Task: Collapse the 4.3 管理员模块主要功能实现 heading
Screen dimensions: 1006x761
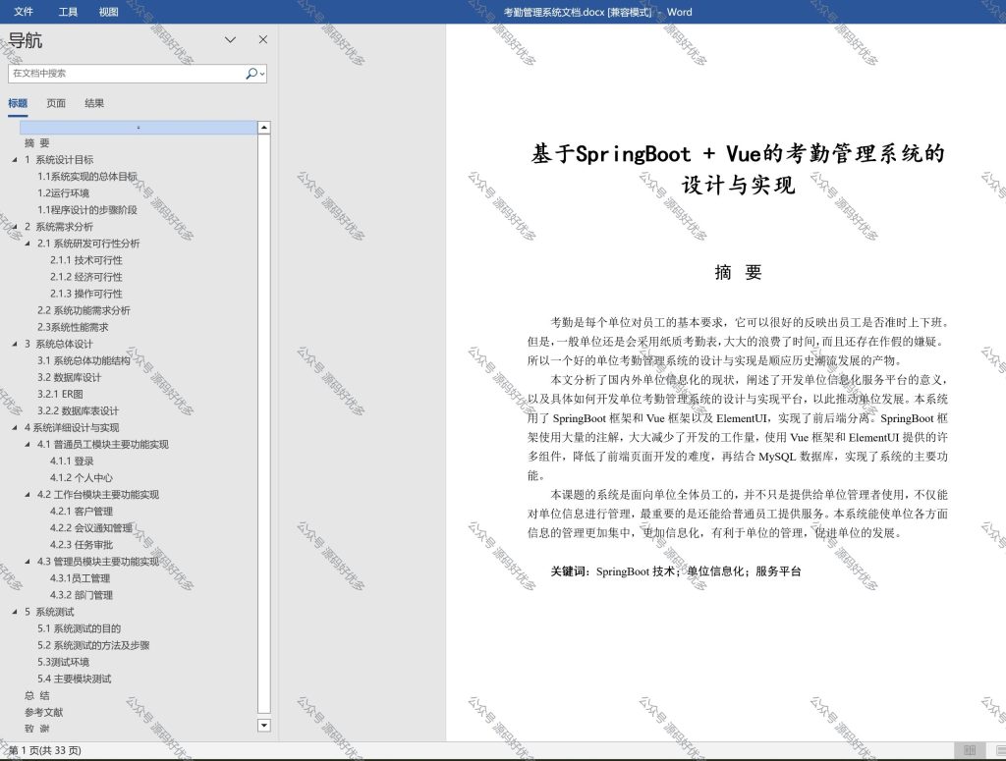Action: (x=28, y=562)
